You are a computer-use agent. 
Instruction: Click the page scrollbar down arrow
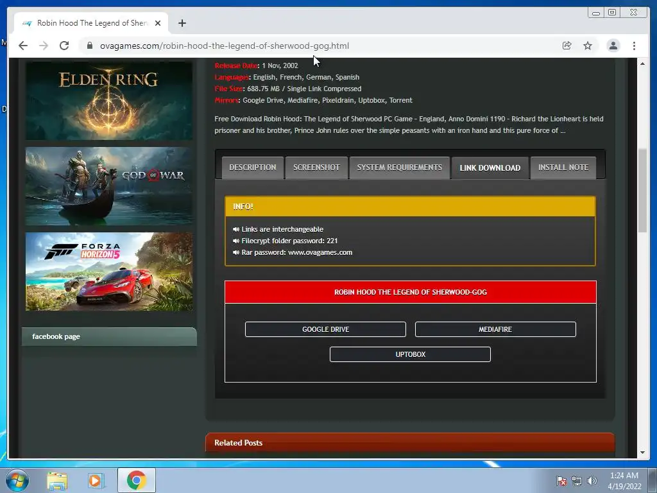point(642,453)
